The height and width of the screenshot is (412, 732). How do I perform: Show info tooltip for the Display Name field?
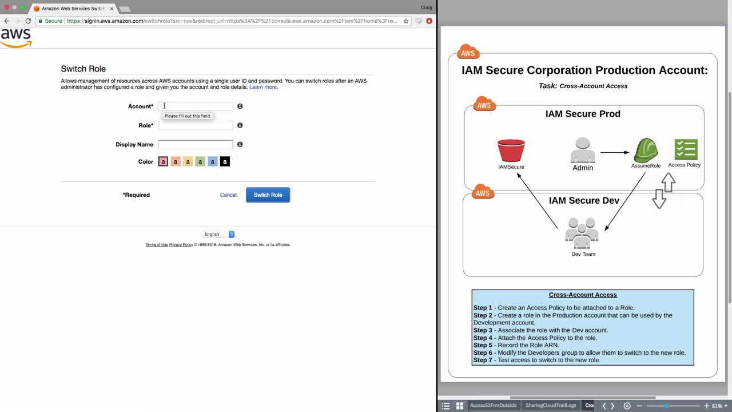tap(240, 144)
